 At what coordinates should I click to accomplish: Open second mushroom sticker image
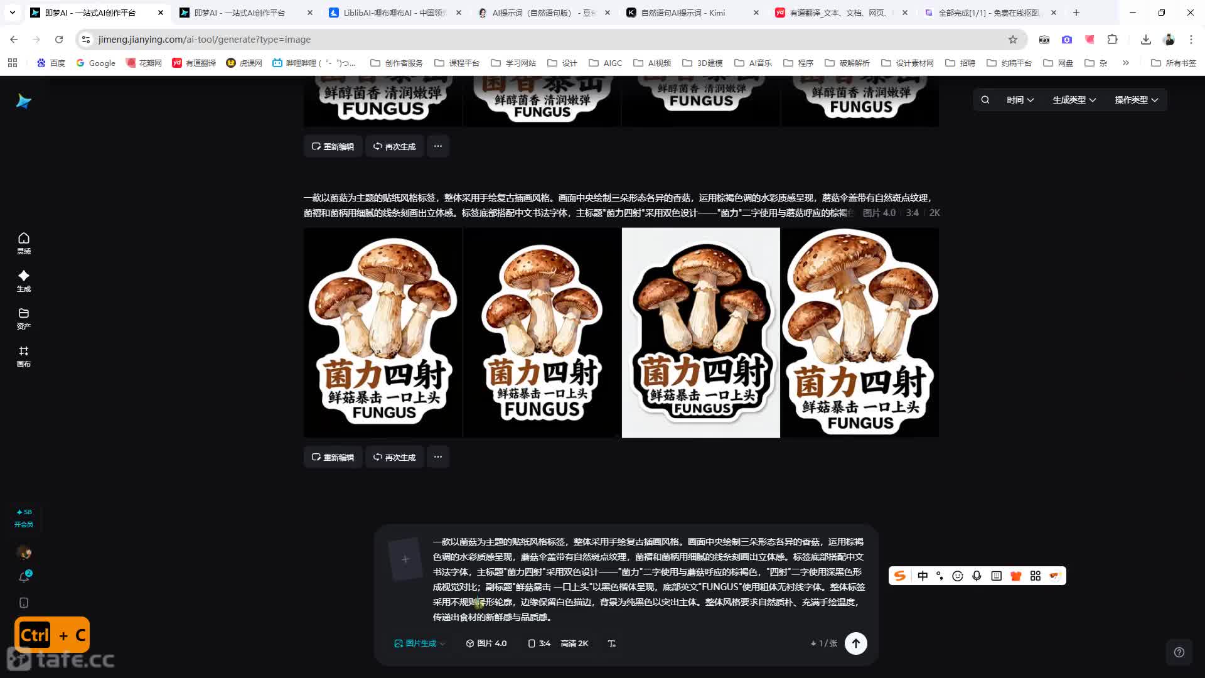click(542, 333)
